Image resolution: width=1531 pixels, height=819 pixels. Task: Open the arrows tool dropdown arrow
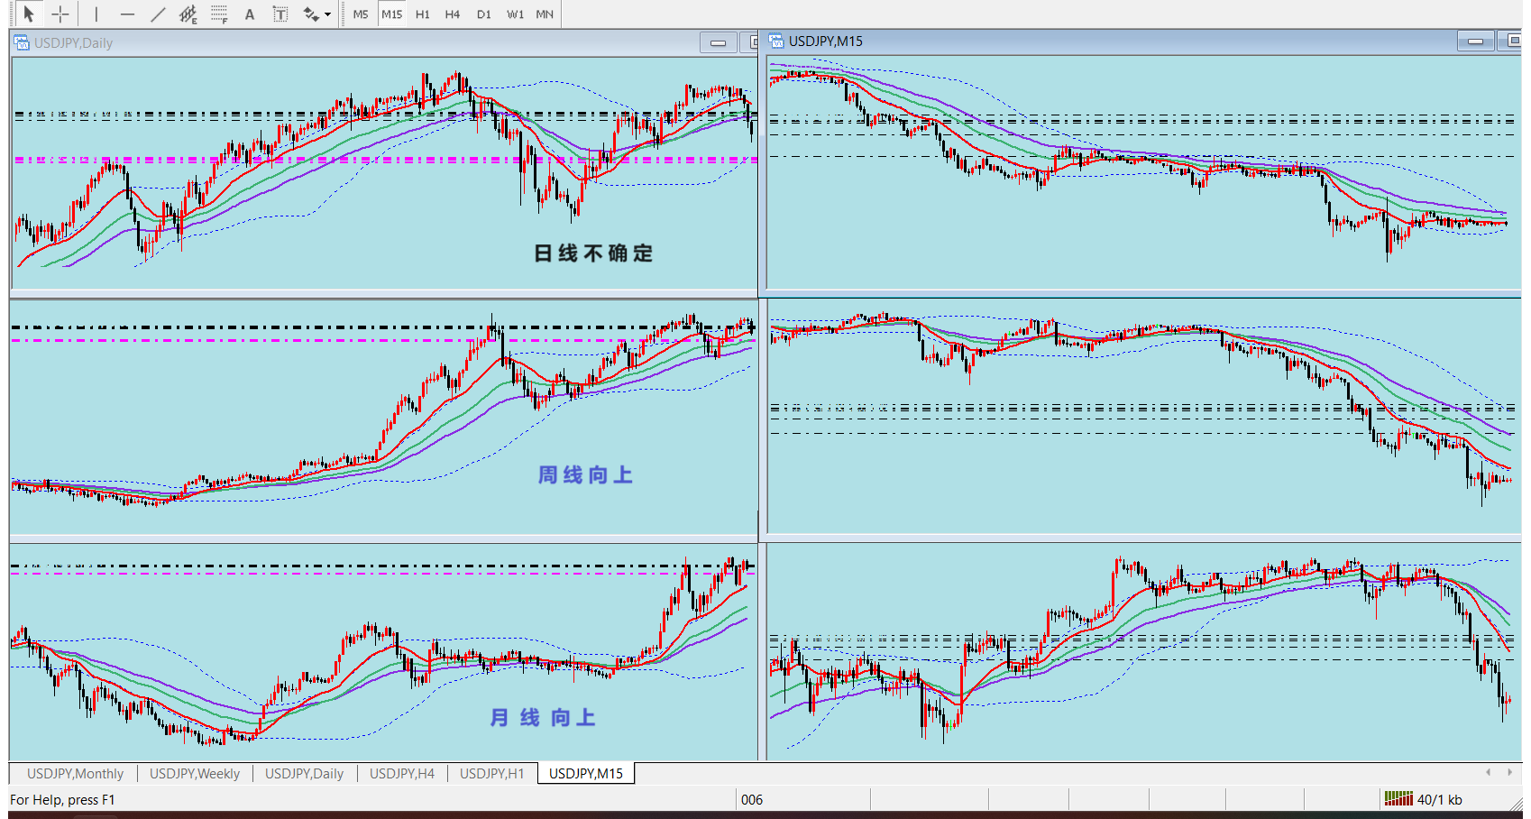click(327, 14)
